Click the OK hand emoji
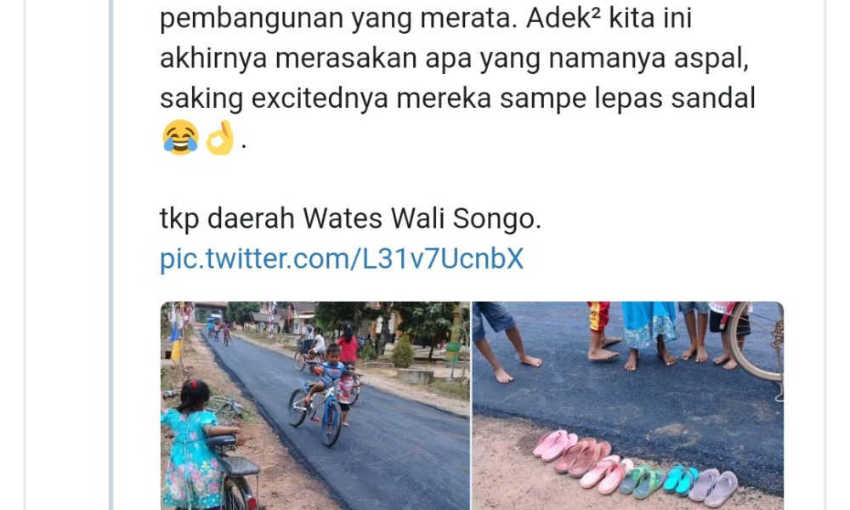 click(x=219, y=138)
